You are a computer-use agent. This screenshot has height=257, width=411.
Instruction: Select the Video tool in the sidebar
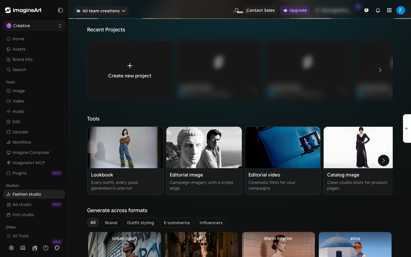click(x=34, y=101)
